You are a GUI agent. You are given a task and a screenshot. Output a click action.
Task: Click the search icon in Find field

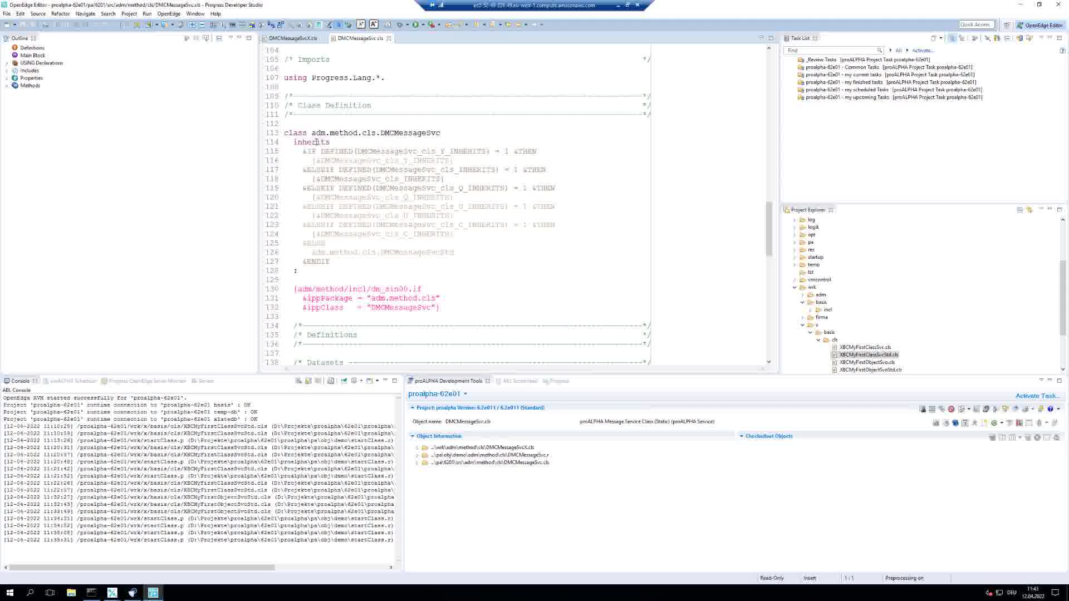(x=879, y=51)
